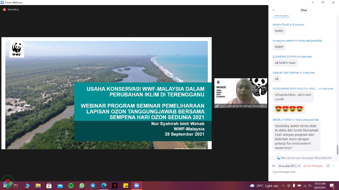339x190 pixels.
Task: Open the 'To: Urus setia ICT' recipient dropdown
Action: [x=289, y=166]
